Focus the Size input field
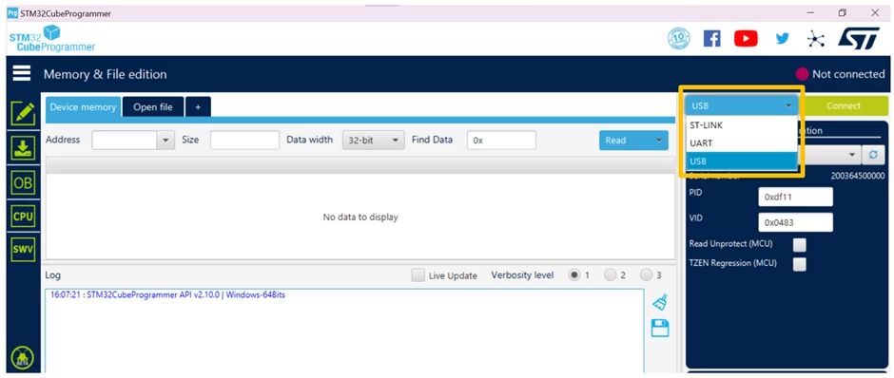 pyautogui.click(x=244, y=140)
